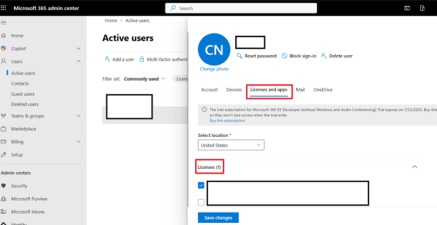Open Marketplace in the sidebar
Viewport: 437px width, 225px height.
pyautogui.click(x=23, y=129)
